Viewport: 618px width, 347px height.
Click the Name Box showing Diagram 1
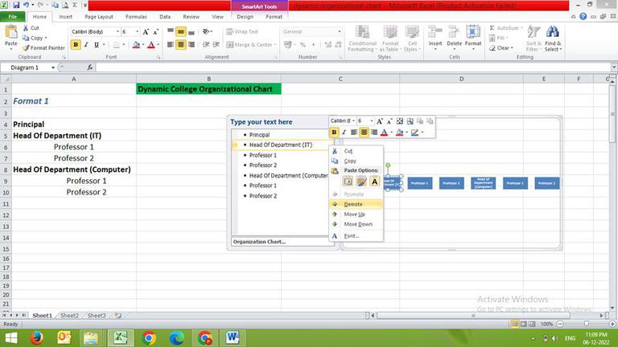point(26,67)
